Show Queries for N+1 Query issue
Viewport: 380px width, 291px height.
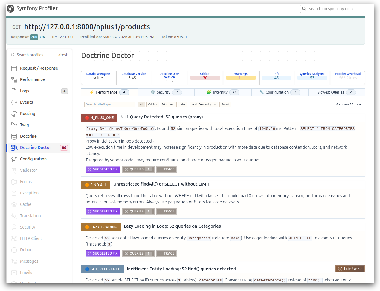point(138,169)
